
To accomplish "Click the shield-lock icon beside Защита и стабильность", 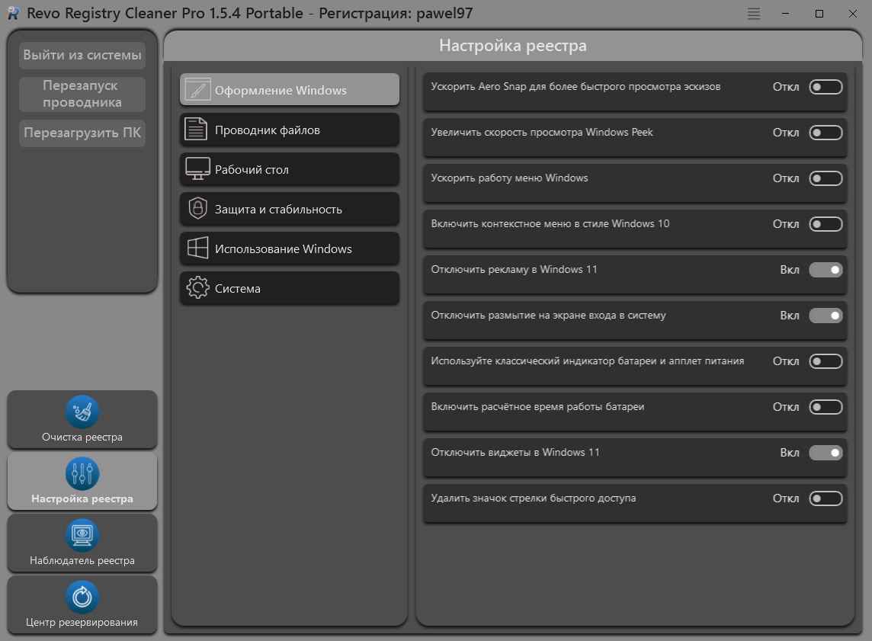I will pyautogui.click(x=197, y=209).
